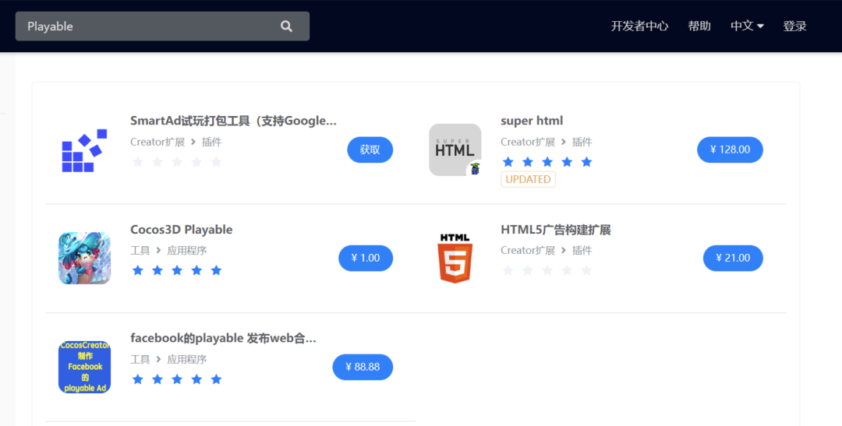This screenshot has height=426, width=842.
Task: Open the 帮助 menu item
Action: click(x=699, y=26)
